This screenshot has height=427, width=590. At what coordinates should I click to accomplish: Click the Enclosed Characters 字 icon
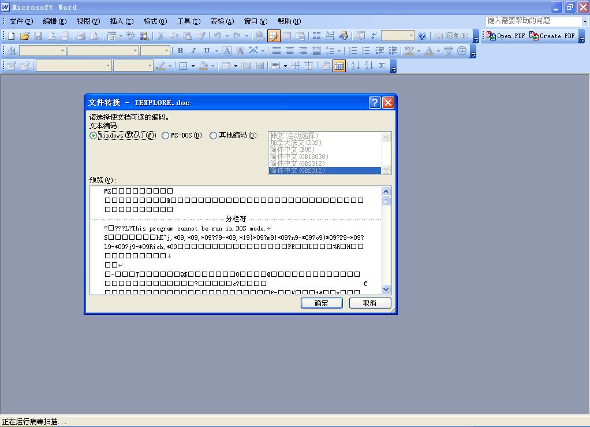coord(462,50)
